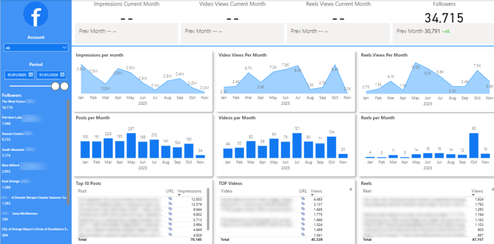Click sort arrow under TOP Videos Views header
The width and height of the screenshot is (494, 244).
[312, 195]
